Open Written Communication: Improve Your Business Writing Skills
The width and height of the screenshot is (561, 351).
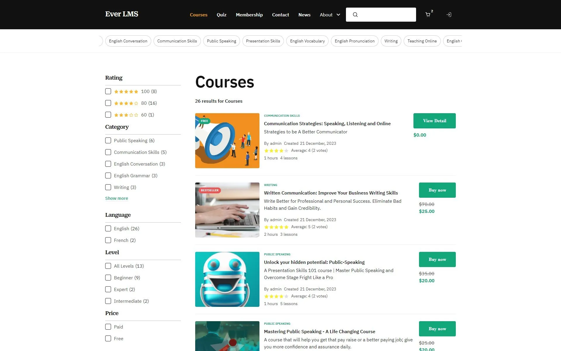click(331, 193)
